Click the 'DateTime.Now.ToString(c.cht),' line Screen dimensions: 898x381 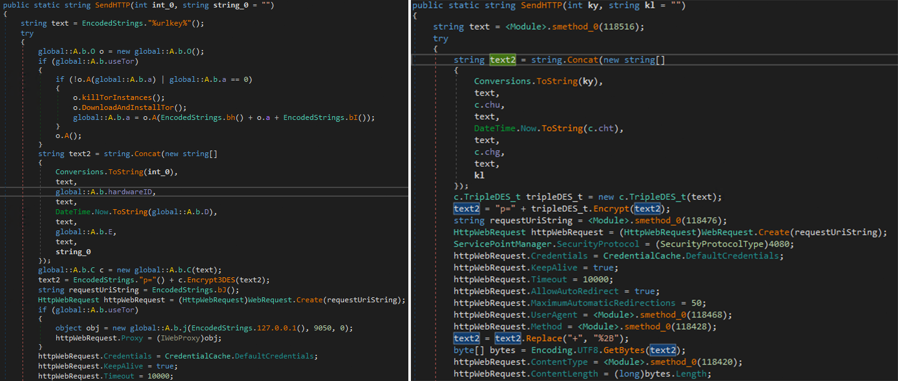(549, 129)
